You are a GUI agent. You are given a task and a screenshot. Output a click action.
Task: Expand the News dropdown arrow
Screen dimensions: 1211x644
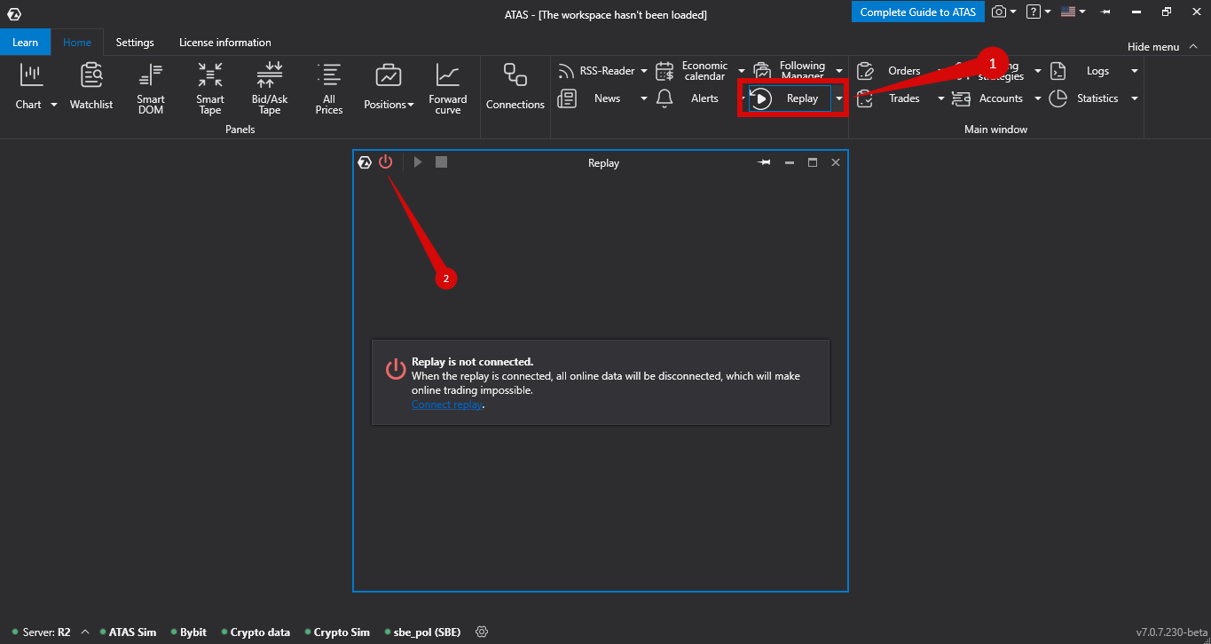[644, 98]
